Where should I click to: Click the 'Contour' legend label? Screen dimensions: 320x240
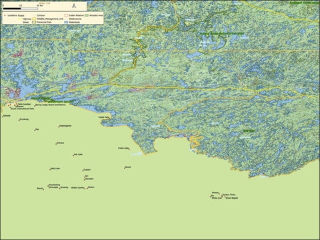[x=41, y=15]
